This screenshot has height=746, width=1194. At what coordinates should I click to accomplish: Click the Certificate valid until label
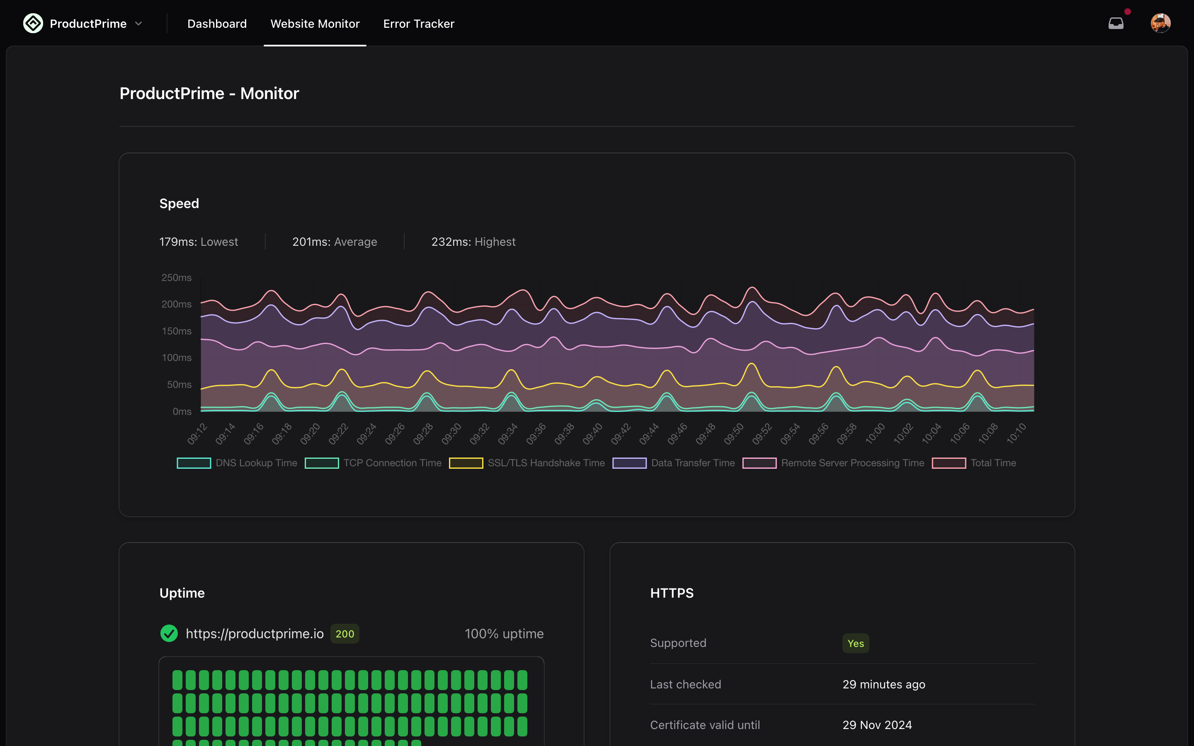[704, 725]
